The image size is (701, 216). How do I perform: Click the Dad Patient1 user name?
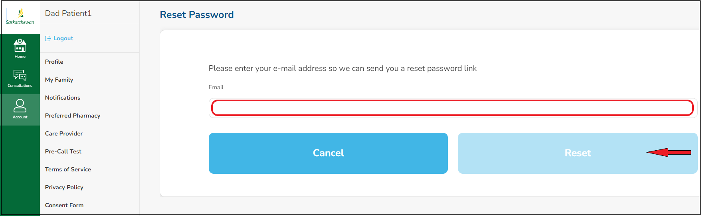coord(68,14)
